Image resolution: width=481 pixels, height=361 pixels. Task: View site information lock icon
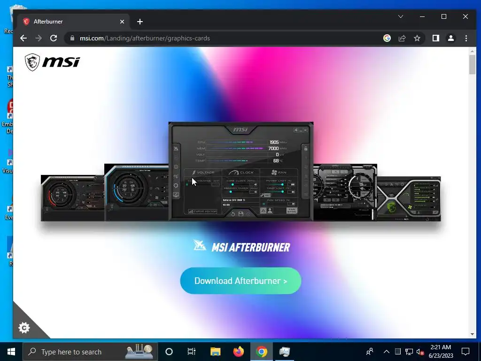[72, 38]
